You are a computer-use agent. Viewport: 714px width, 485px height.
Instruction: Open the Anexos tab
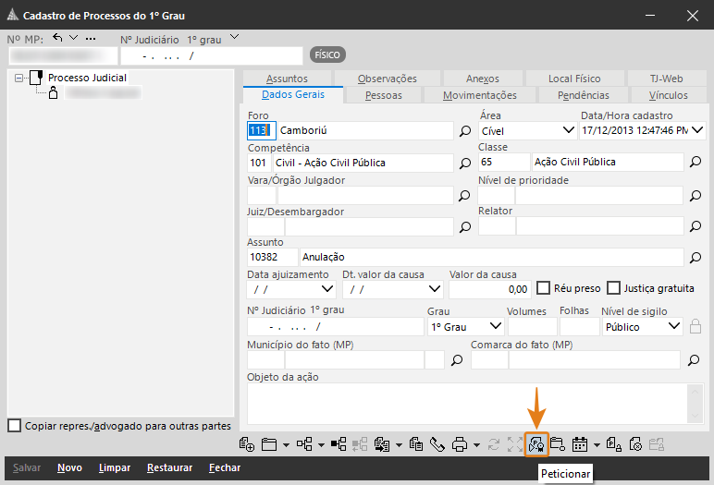coord(482,79)
